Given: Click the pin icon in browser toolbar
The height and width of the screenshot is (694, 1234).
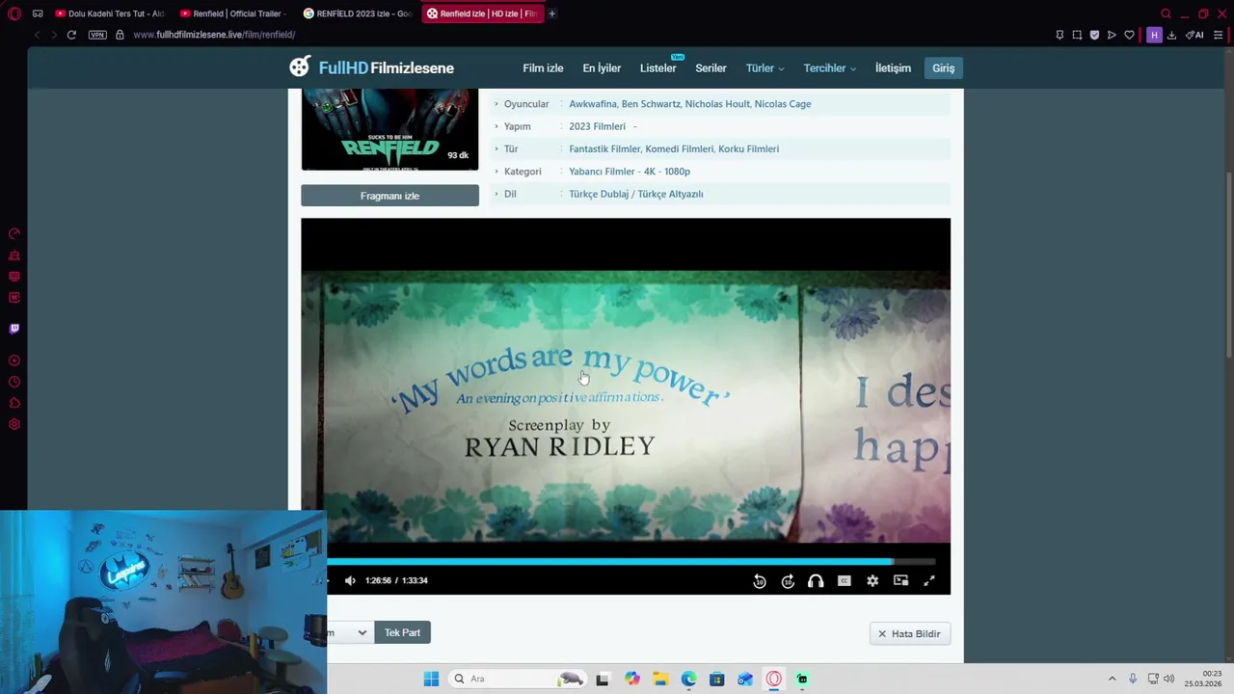Looking at the screenshot, I should tap(1060, 35).
